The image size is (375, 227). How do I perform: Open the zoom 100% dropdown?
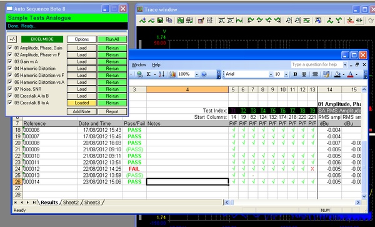[197, 74]
